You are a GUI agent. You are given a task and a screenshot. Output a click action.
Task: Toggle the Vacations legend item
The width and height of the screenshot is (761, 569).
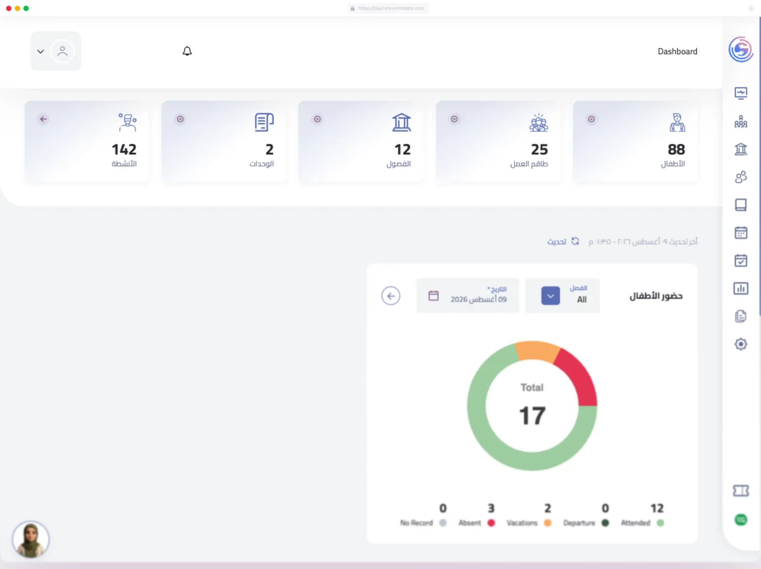[529, 523]
